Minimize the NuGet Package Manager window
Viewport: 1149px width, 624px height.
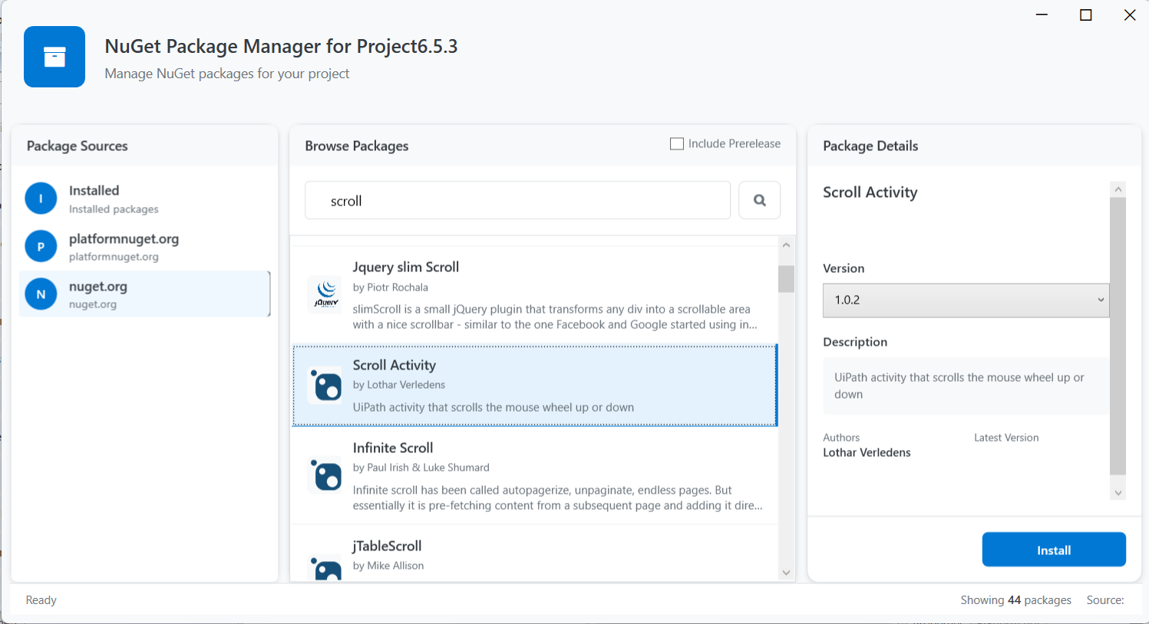point(1042,15)
